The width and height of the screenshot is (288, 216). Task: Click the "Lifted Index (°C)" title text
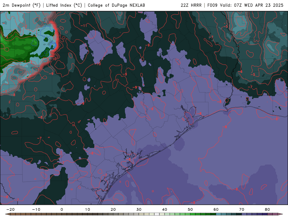pos(64,5)
